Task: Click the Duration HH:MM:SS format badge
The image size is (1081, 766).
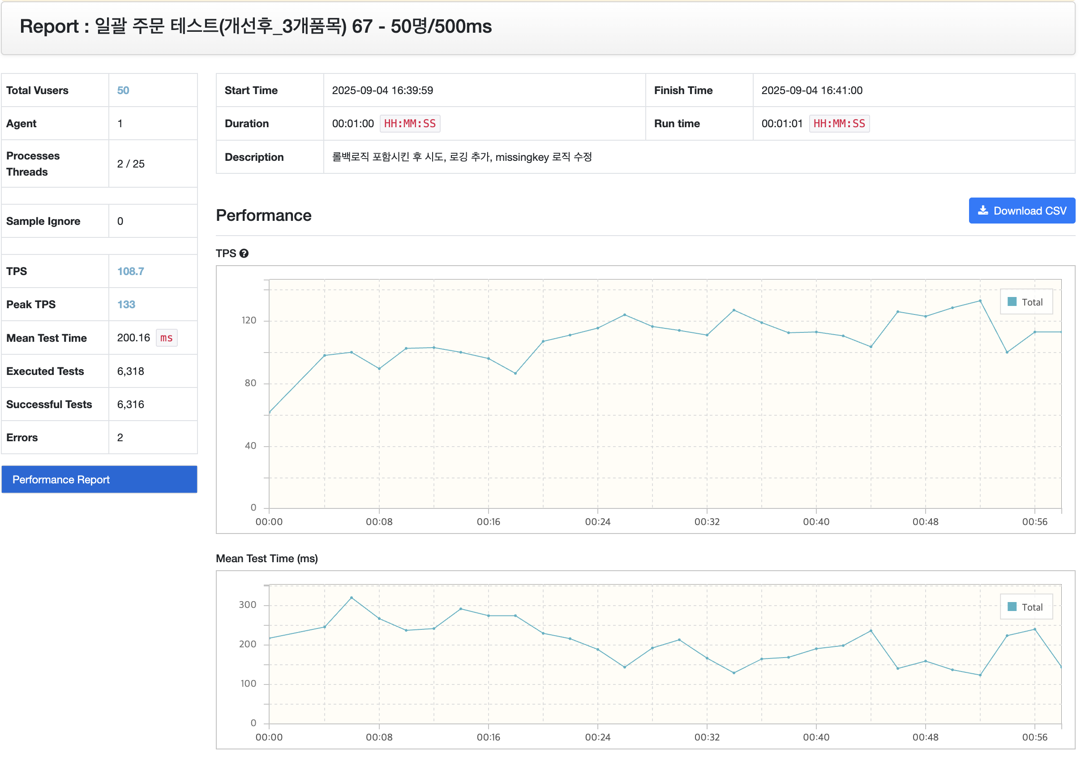Action: (x=410, y=124)
